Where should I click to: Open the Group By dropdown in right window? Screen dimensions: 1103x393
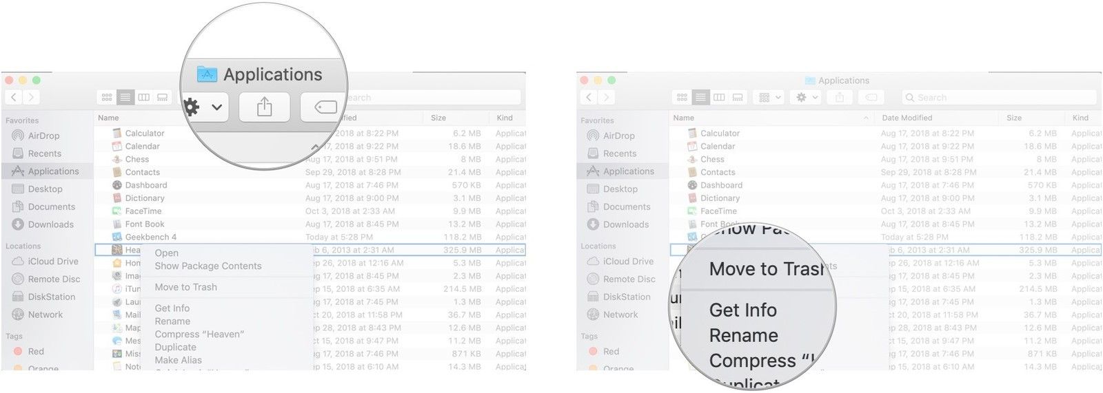pyautogui.click(x=769, y=98)
